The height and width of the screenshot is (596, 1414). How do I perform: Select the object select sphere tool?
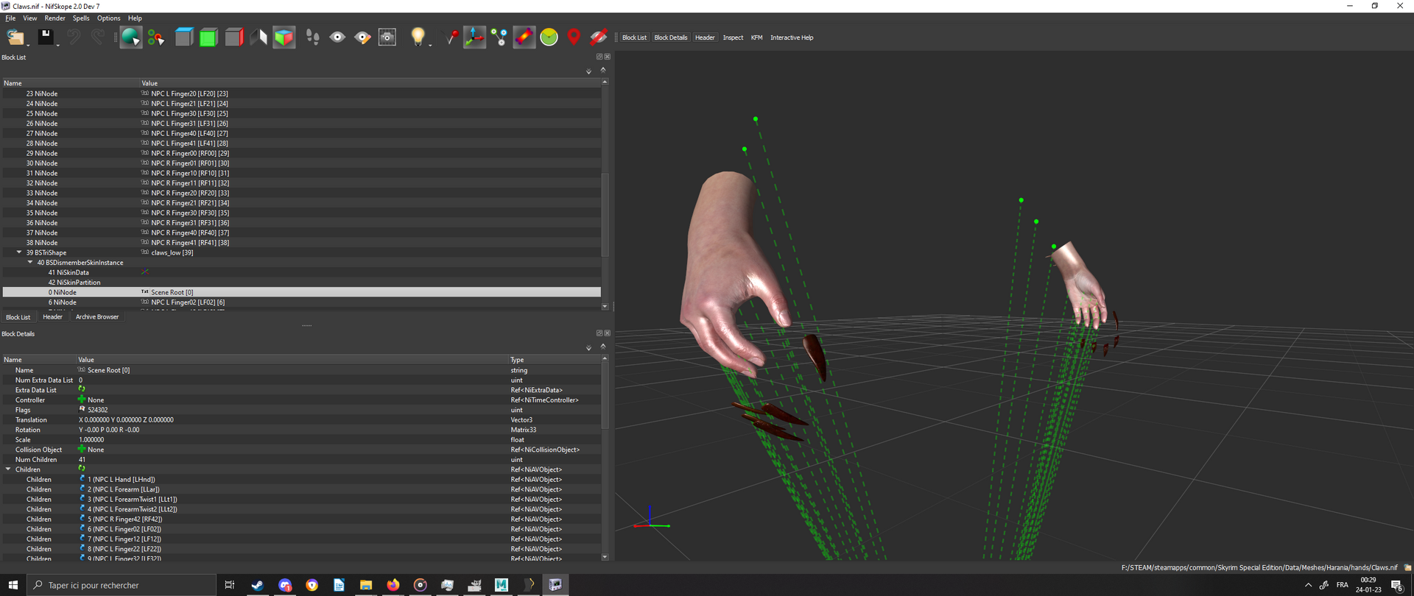tap(131, 37)
